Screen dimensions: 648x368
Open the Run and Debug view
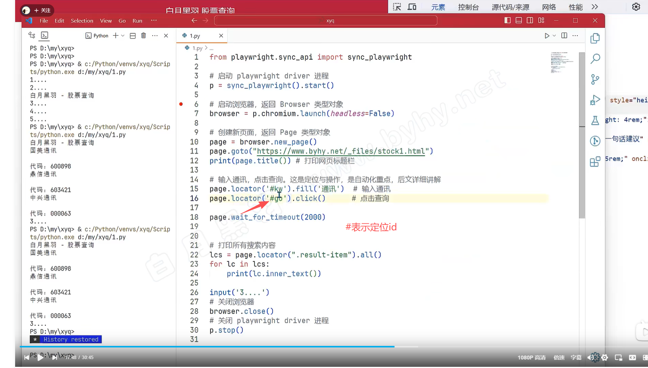[595, 100]
